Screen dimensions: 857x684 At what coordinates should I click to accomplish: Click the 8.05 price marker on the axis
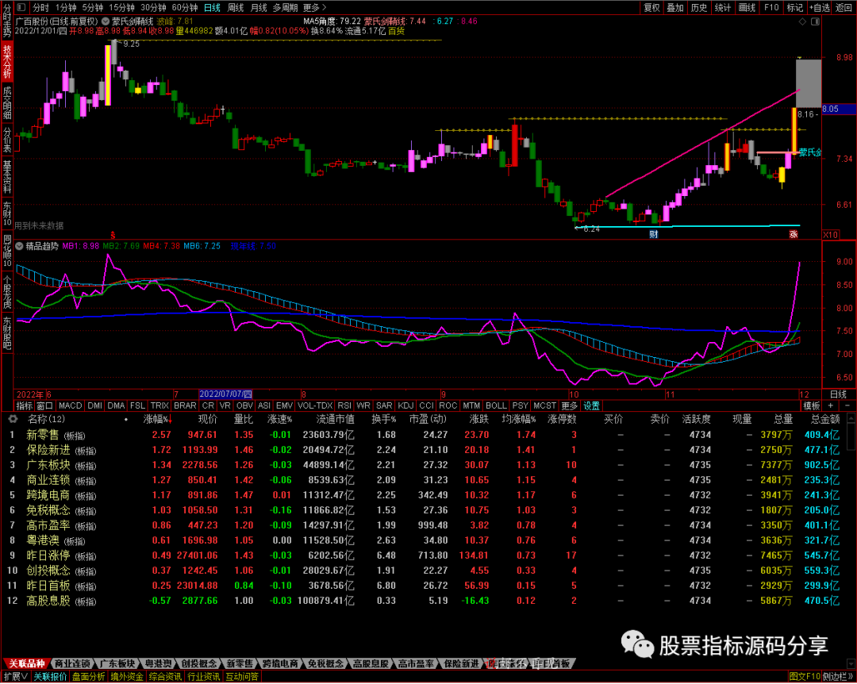pyautogui.click(x=839, y=109)
